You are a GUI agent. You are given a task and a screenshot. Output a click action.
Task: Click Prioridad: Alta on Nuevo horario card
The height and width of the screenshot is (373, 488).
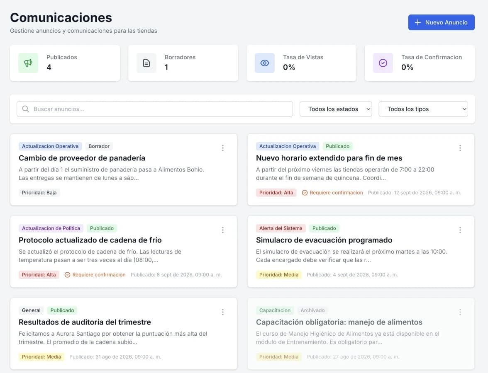[x=276, y=193]
